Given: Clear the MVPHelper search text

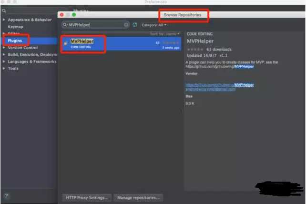Looking at the screenshot, I should pyautogui.click(x=126, y=25).
